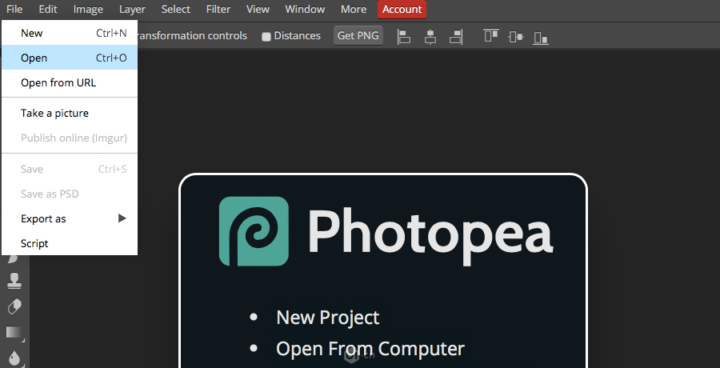This screenshot has height=368, width=720.
Task: Click the New Project link
Action: (328, 318)
